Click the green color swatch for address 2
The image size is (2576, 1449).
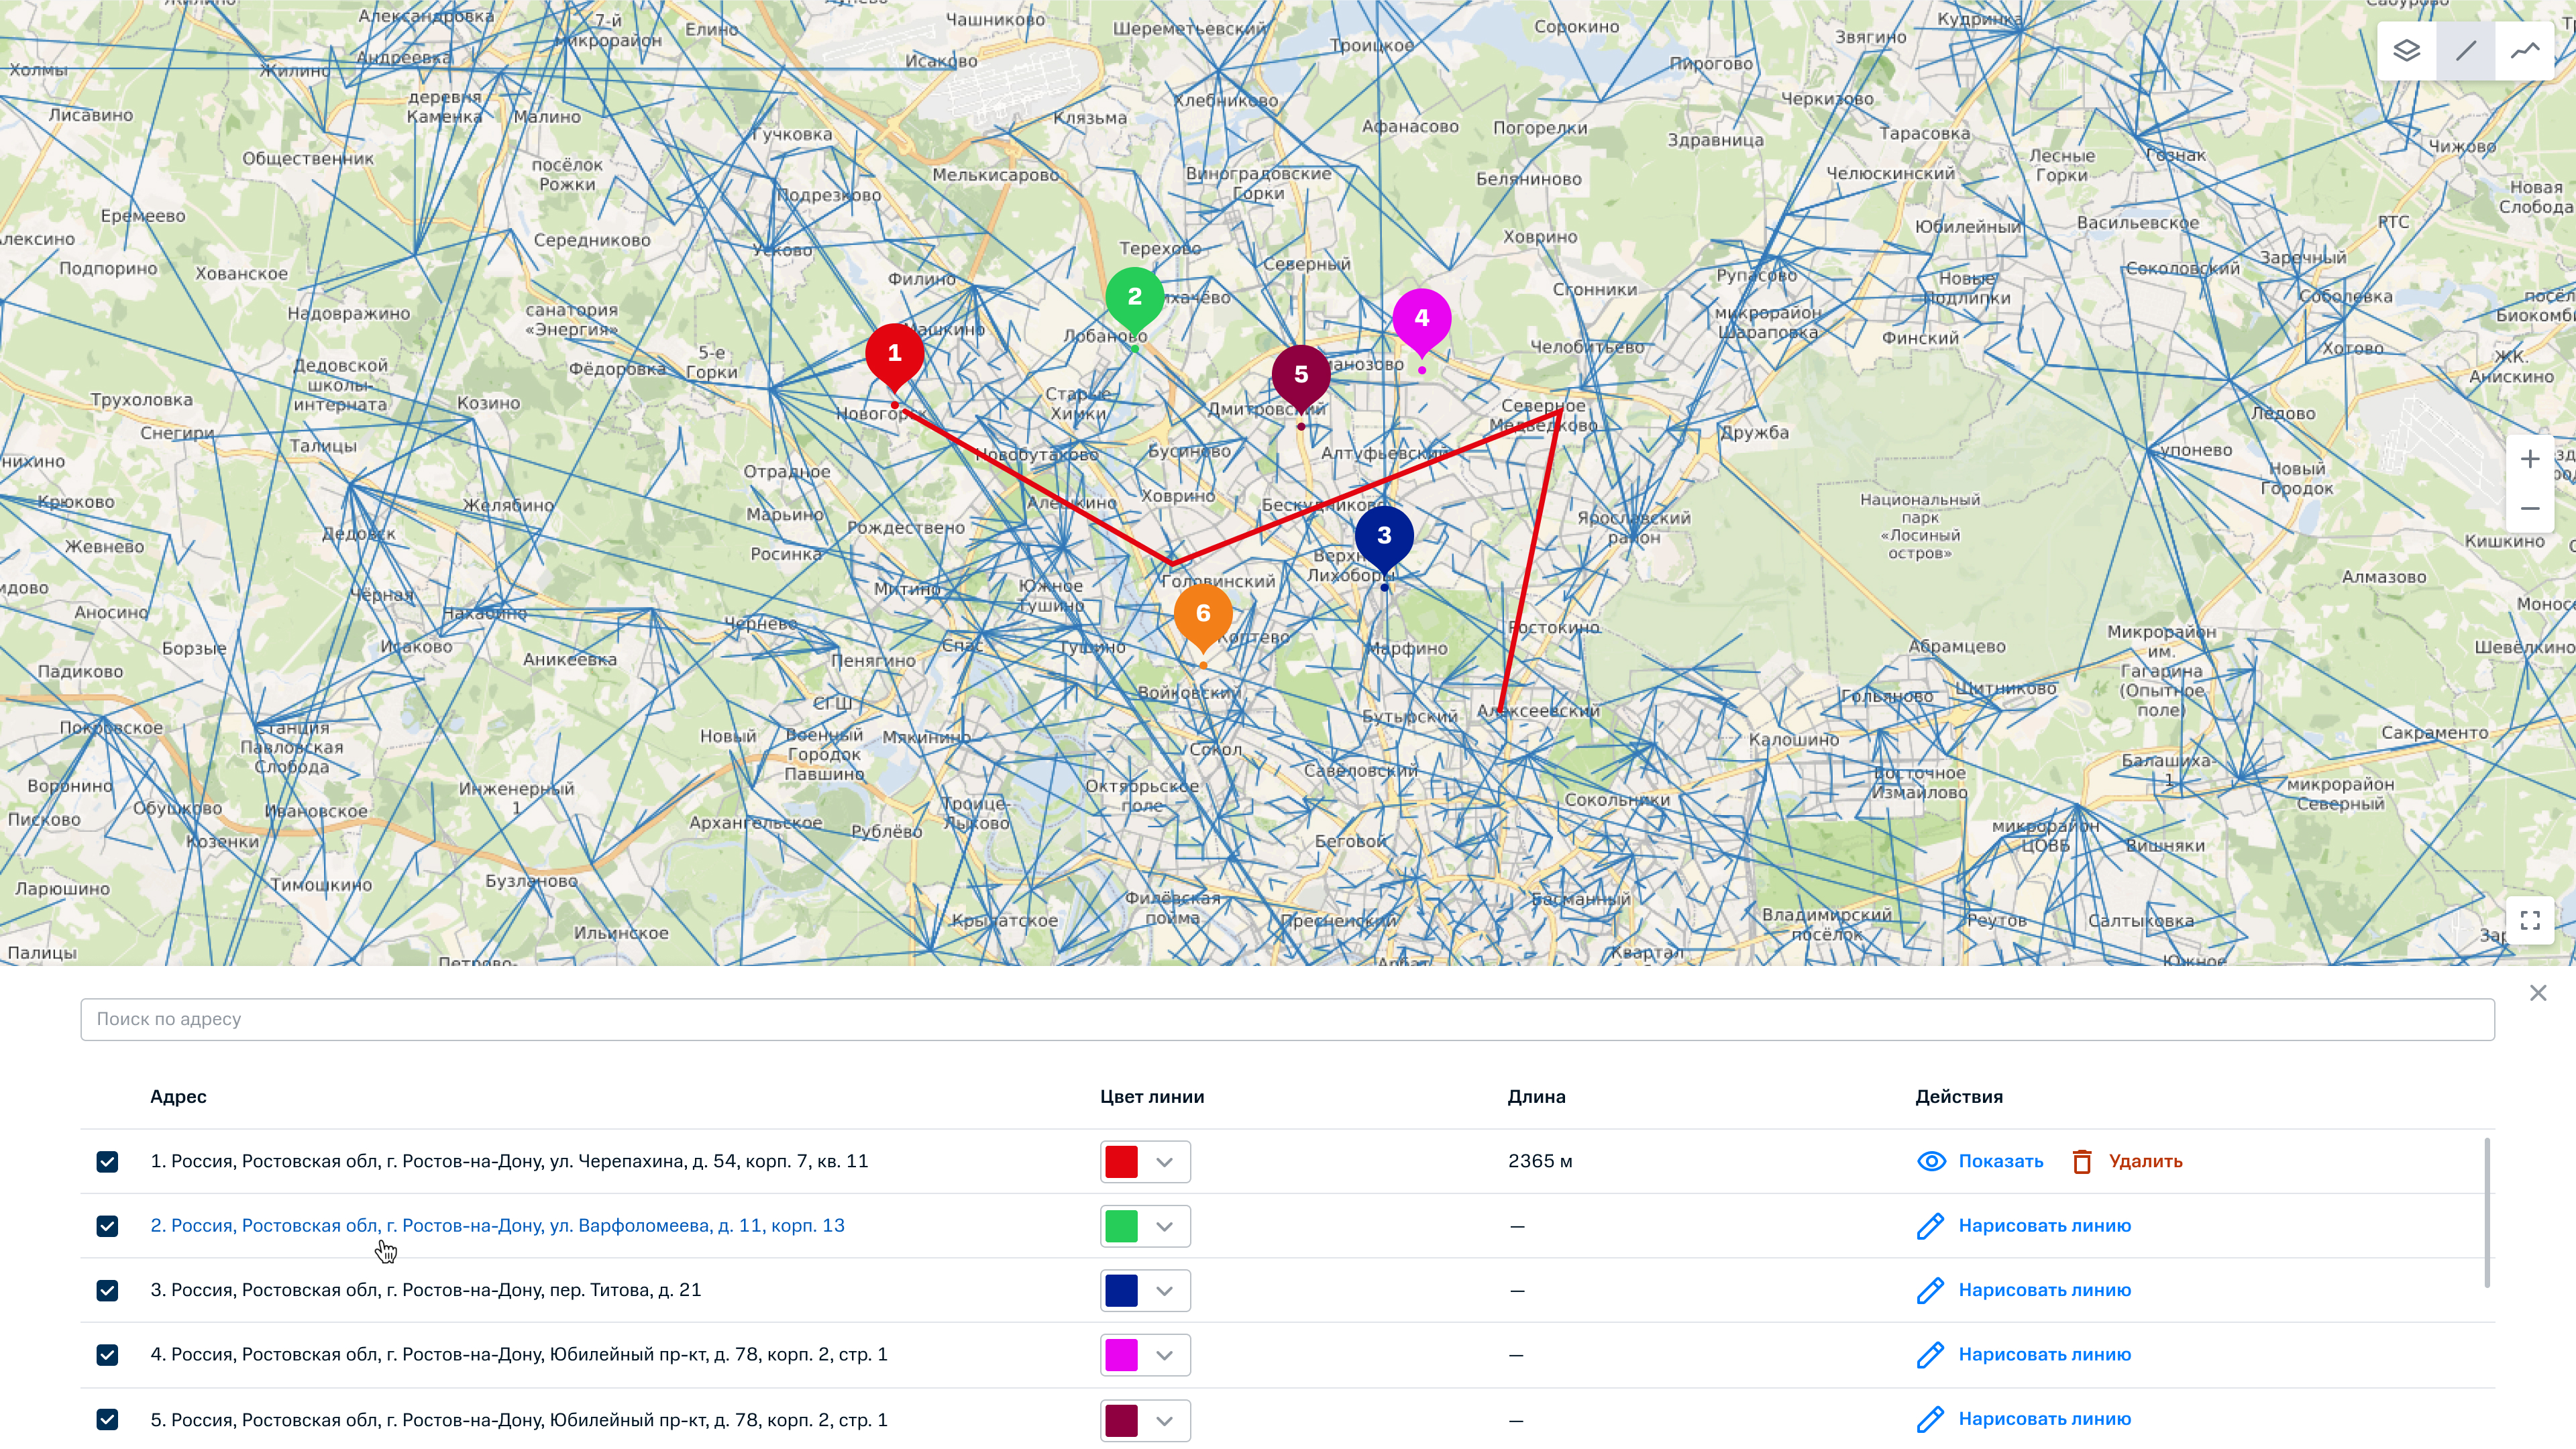[1121, 1226]
